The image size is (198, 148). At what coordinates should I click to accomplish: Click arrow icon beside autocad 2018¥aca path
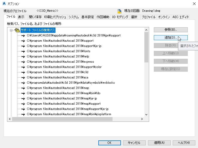coord(23,77)
